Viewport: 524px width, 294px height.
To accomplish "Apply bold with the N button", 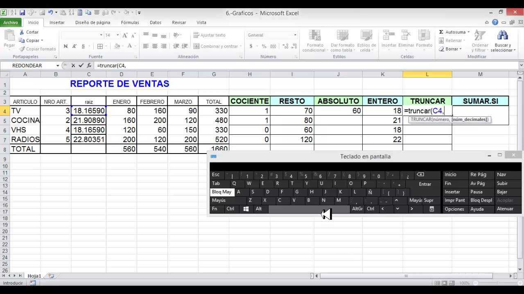I will click(x=65, y=46).
